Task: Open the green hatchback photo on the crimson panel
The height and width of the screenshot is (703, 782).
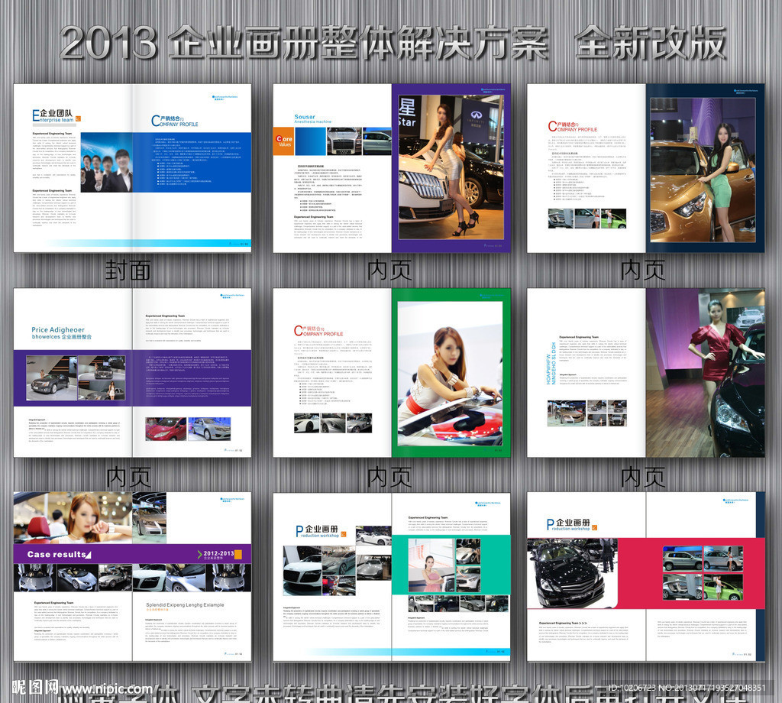Action: [x=722, y=587]
